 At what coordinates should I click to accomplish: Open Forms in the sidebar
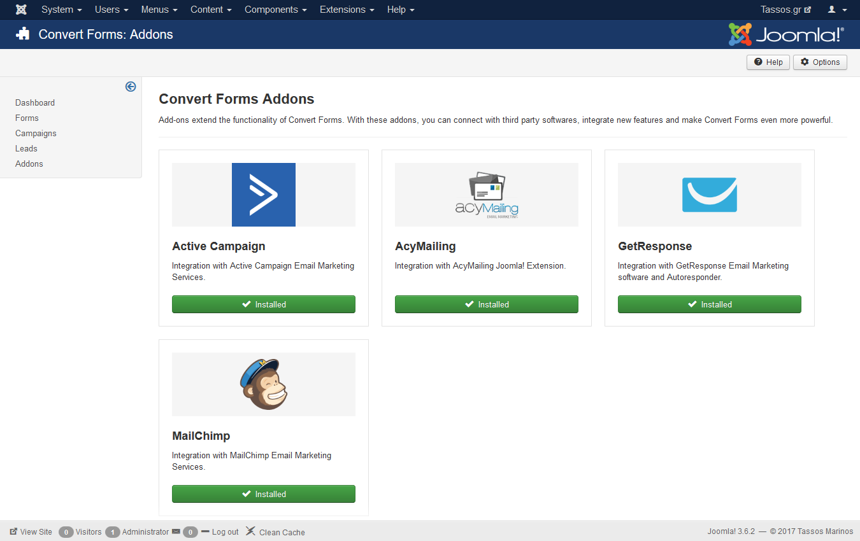click(x=27, y=118)
